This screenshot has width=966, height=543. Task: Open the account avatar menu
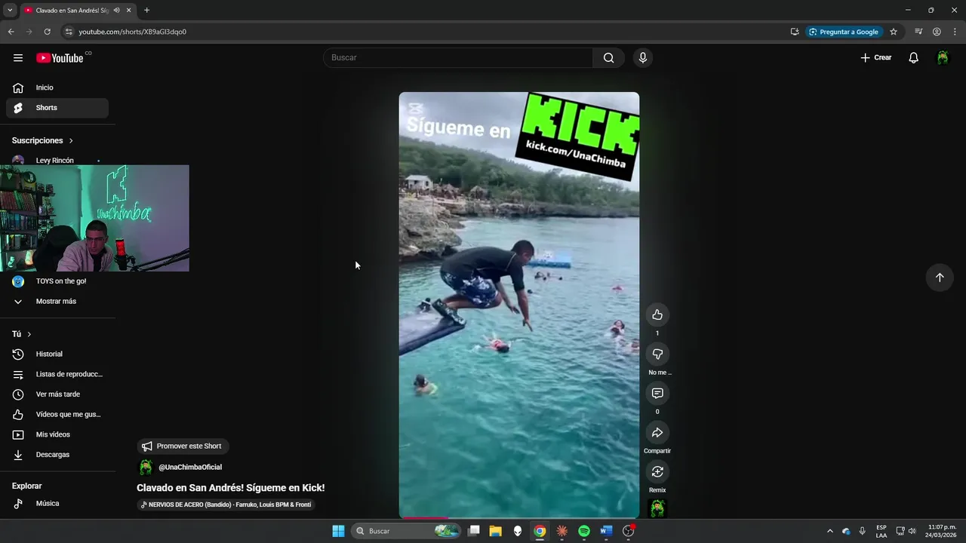coord(943,58)
